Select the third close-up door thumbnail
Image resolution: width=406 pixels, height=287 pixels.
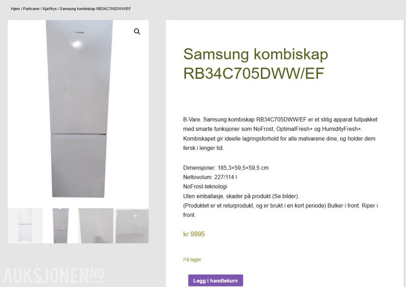coord(96,226)
